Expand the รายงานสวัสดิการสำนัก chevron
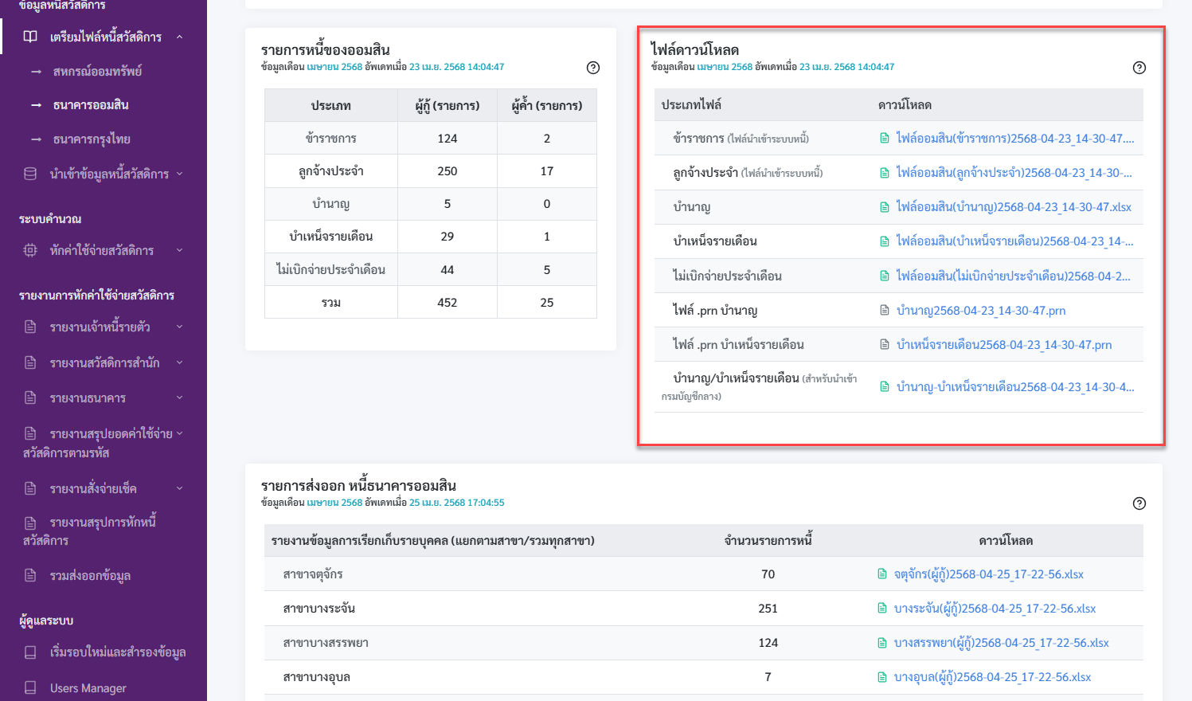Viewport: 1192px width, 701px height. point(179,362)
